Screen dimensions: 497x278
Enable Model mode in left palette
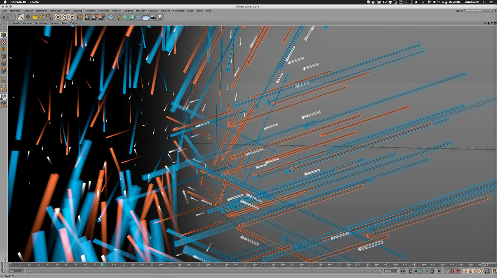click(x=4, y=35)
